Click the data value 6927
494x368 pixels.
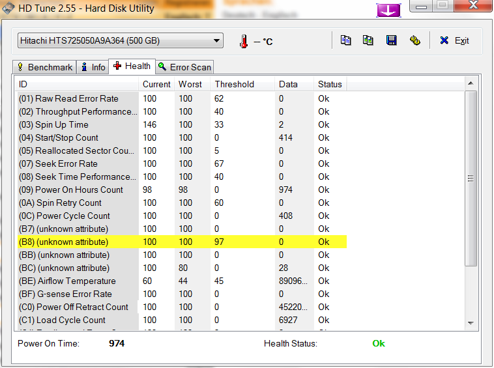click(288, 320)
